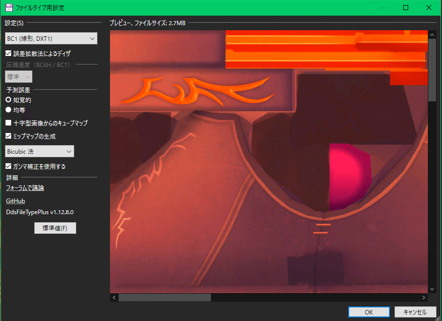
Task: Maximize the ファイルタイプ用設定 window
Action: point(406,8)
